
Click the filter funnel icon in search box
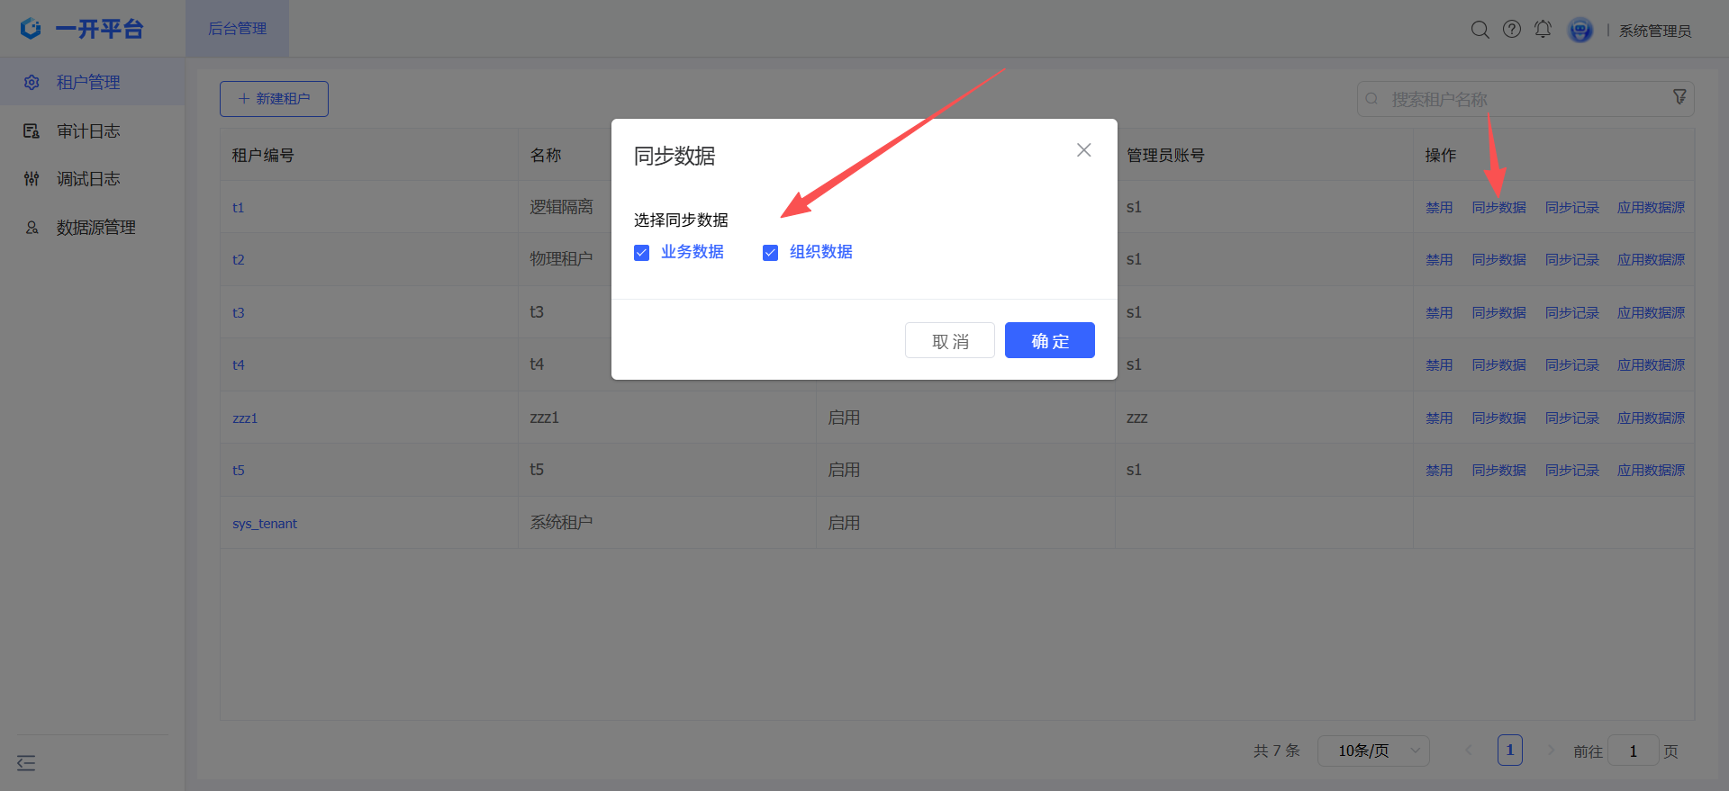click(1679, 96)
